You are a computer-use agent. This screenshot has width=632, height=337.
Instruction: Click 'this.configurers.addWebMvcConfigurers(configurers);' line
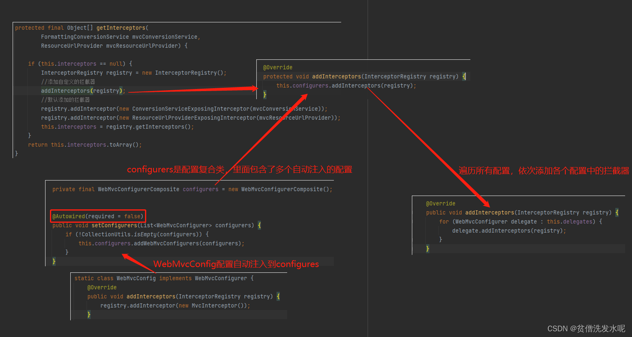[161, 243]
